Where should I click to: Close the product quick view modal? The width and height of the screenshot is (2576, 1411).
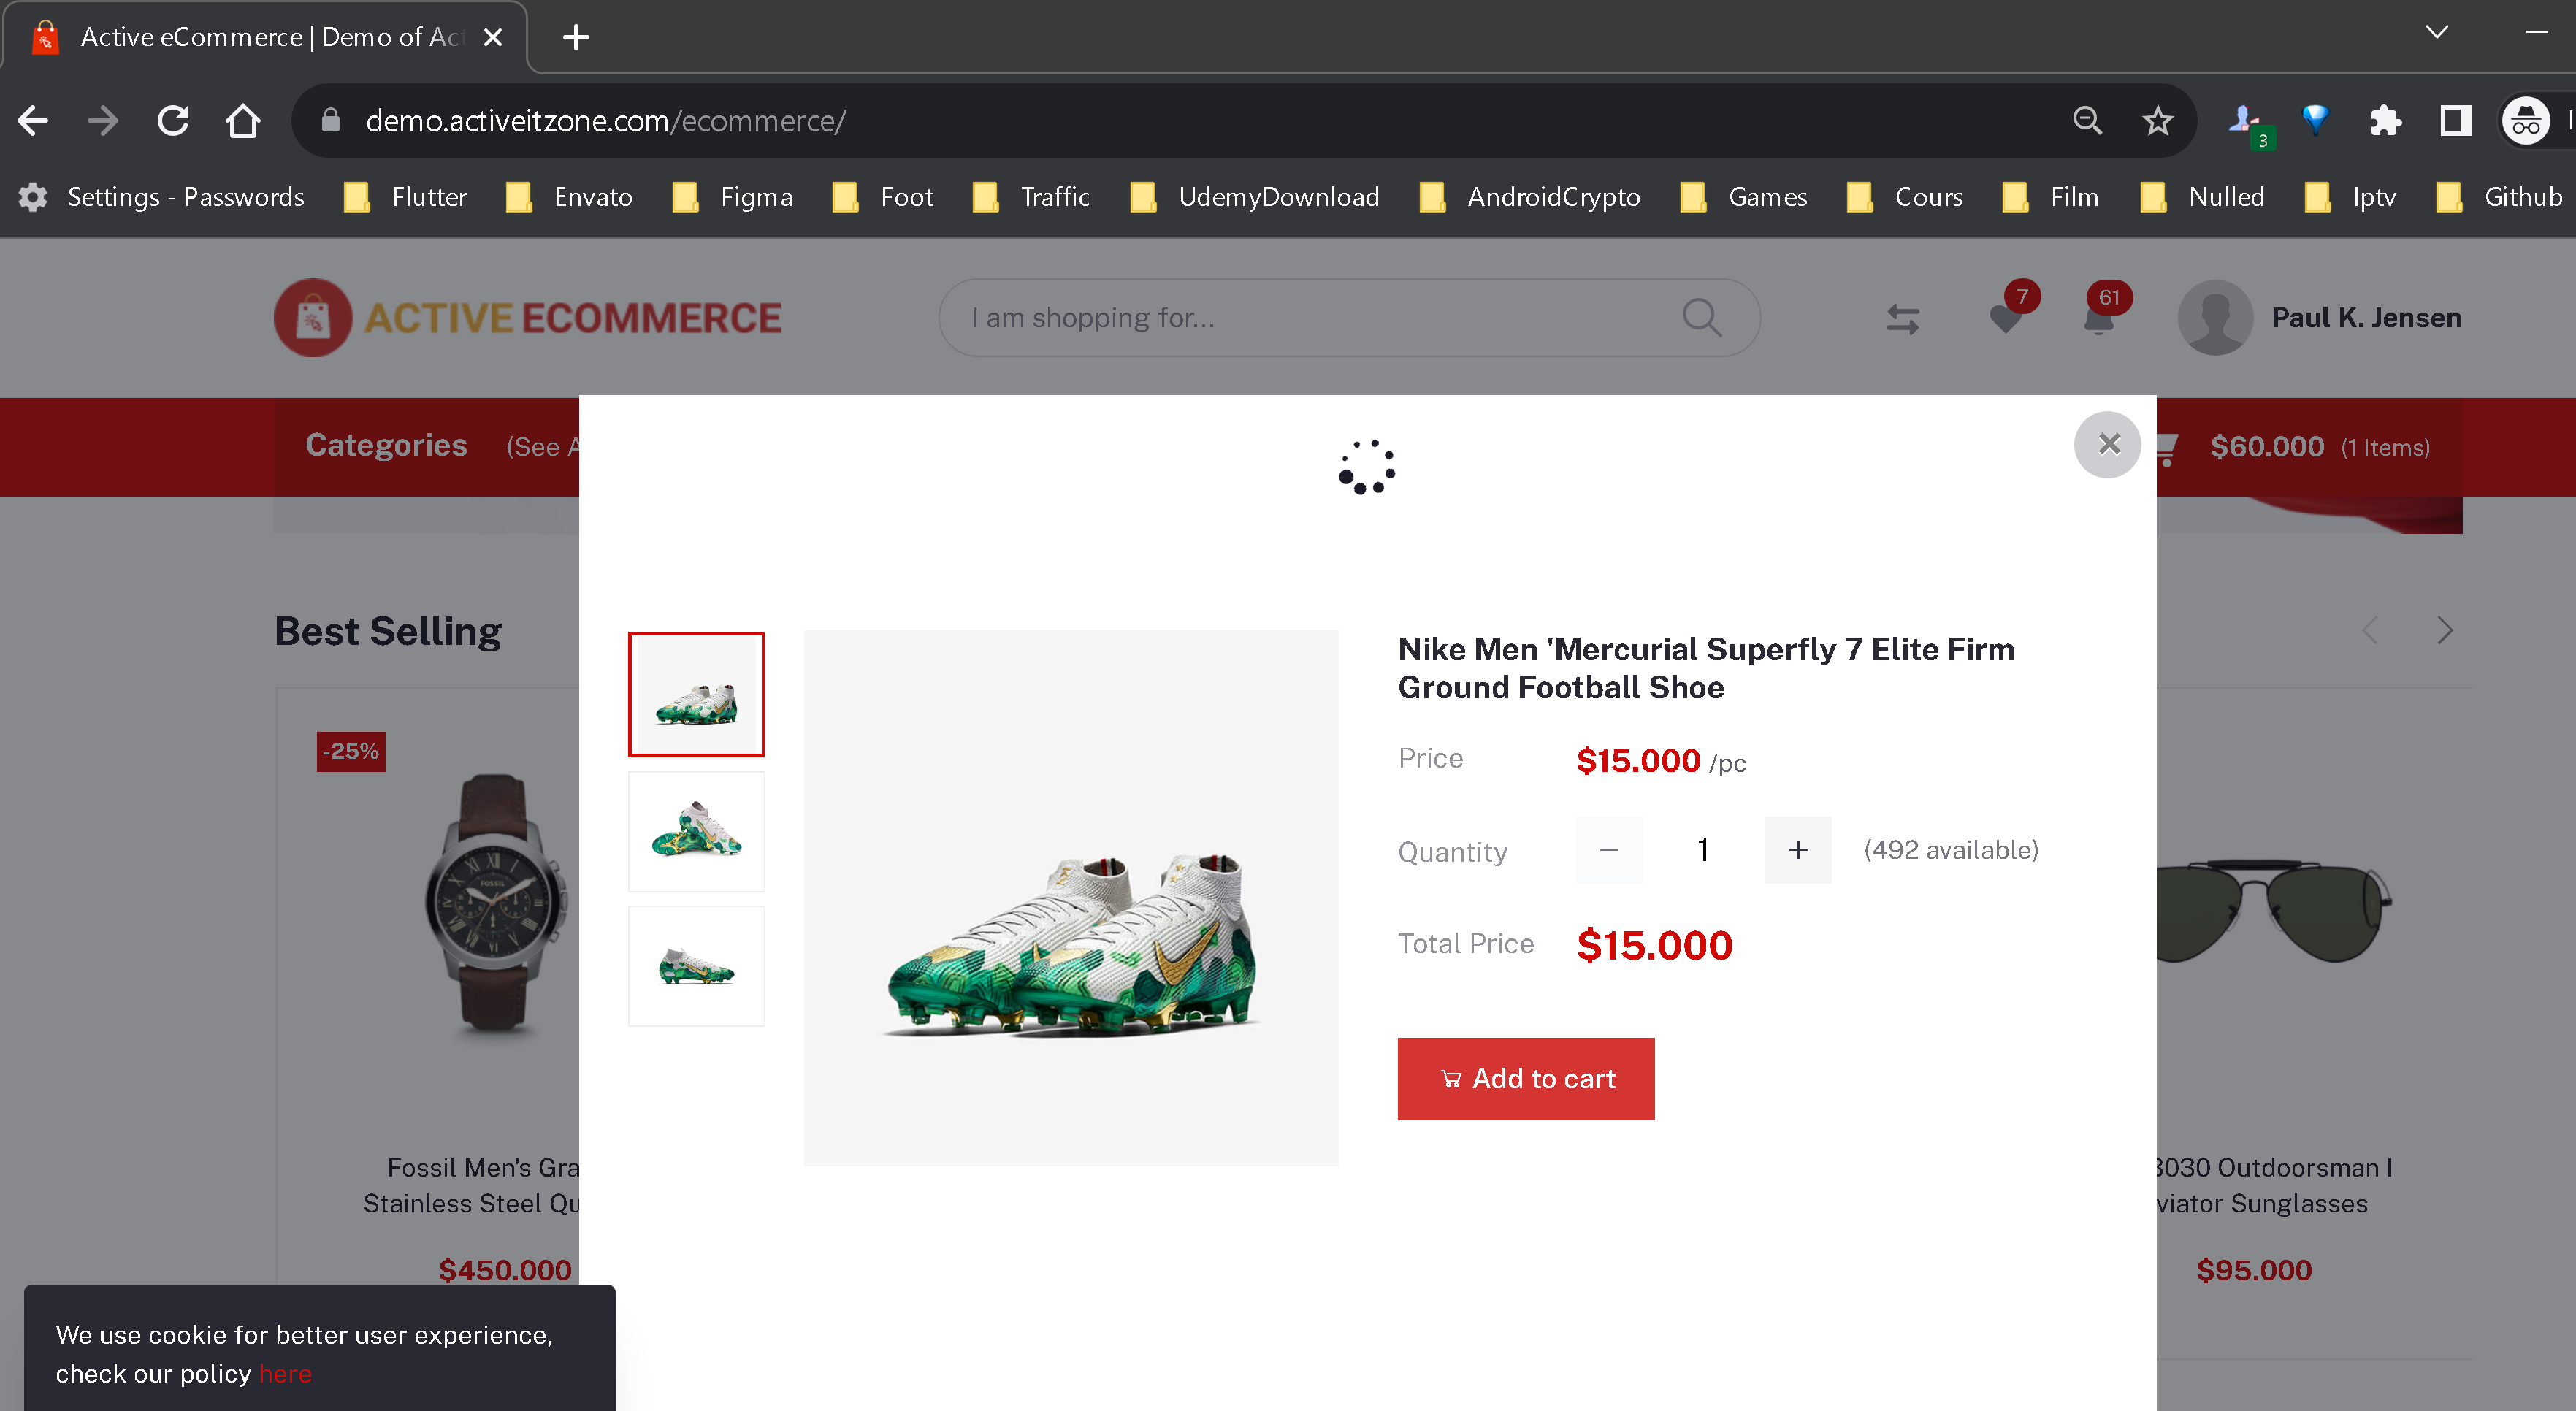point(2107,444)
